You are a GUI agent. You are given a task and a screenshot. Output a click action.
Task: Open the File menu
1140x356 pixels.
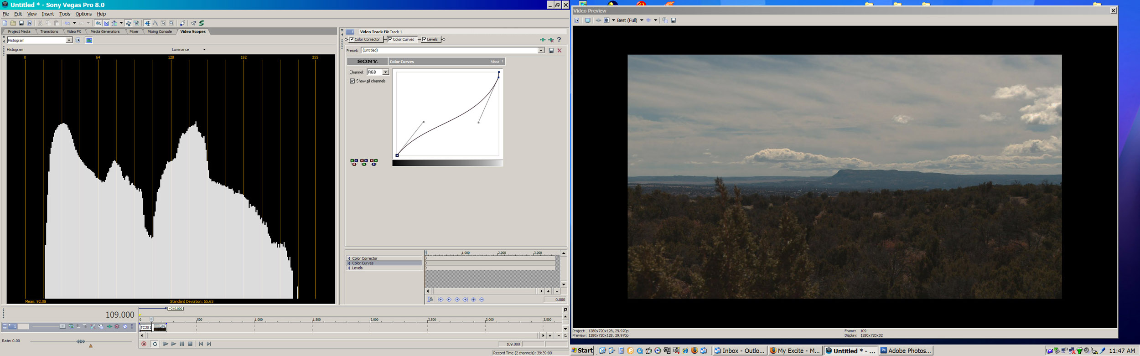6,14
